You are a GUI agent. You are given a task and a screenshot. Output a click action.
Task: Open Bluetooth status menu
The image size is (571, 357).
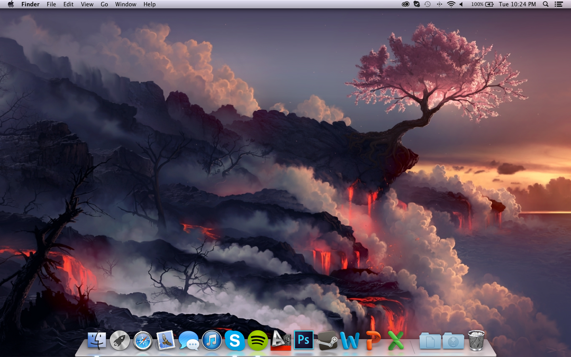[x=439, y=4]
